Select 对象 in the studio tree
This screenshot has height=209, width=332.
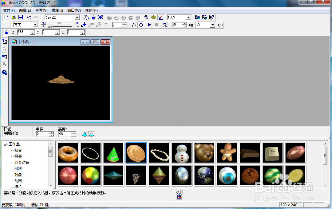tap(18, 175)
